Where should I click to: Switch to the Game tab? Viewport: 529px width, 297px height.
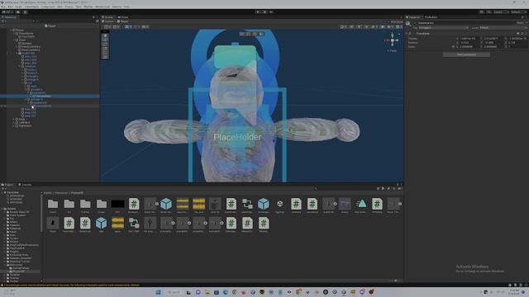[123, 16]
